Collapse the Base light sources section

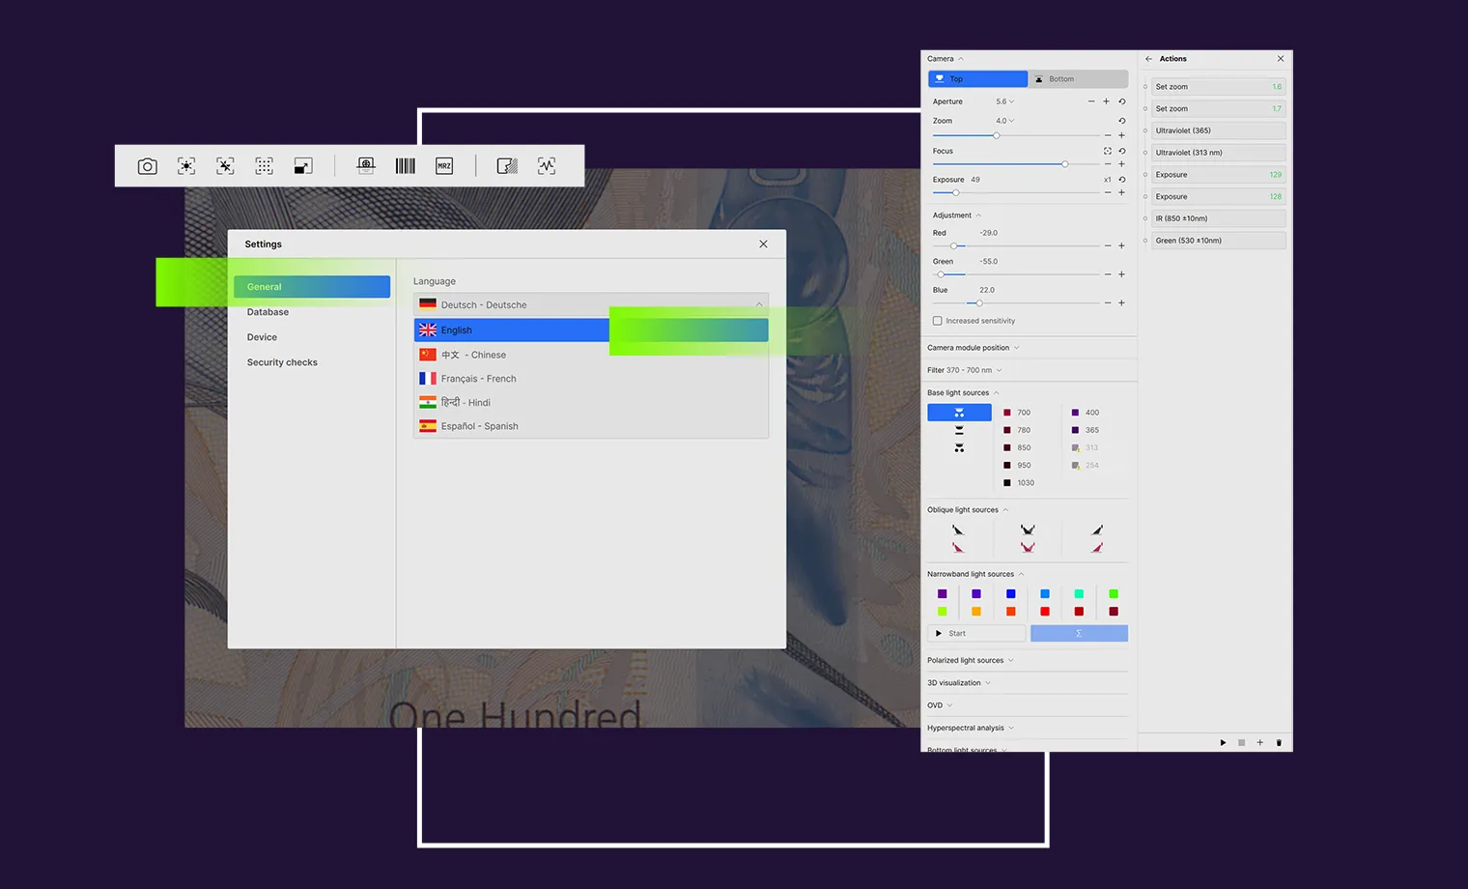click(996, 392)
